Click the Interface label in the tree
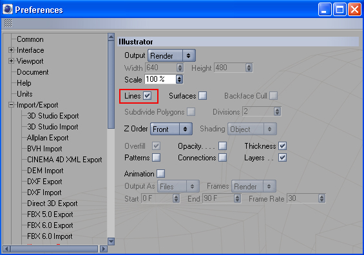Screen dimensions: 364x255 pyautogui.click(x=30, y=50)
